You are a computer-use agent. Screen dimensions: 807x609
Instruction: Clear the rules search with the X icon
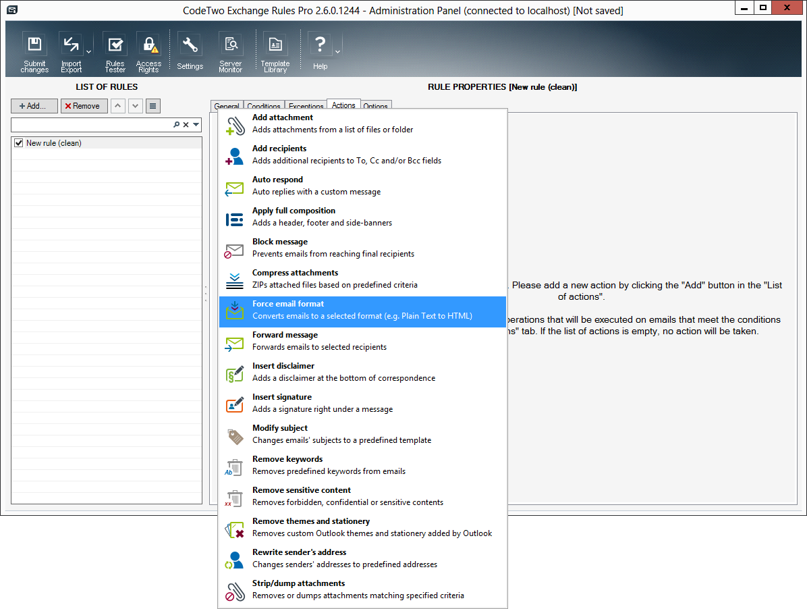[186, 125]
